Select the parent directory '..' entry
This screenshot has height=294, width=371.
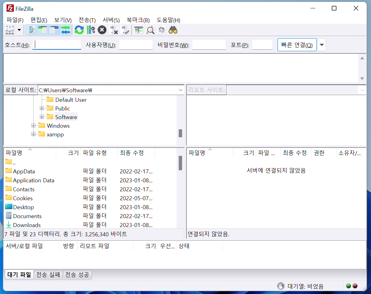tap(90, 162)
